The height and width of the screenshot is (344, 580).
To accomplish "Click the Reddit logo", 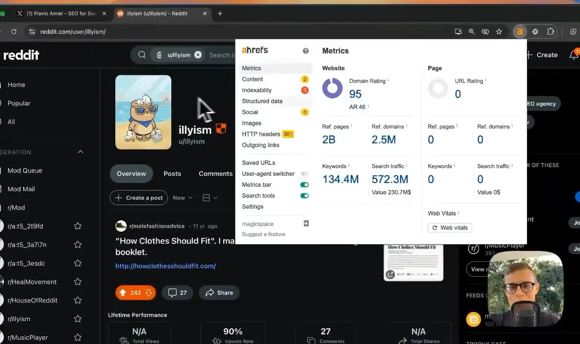I will click(21, 55).
